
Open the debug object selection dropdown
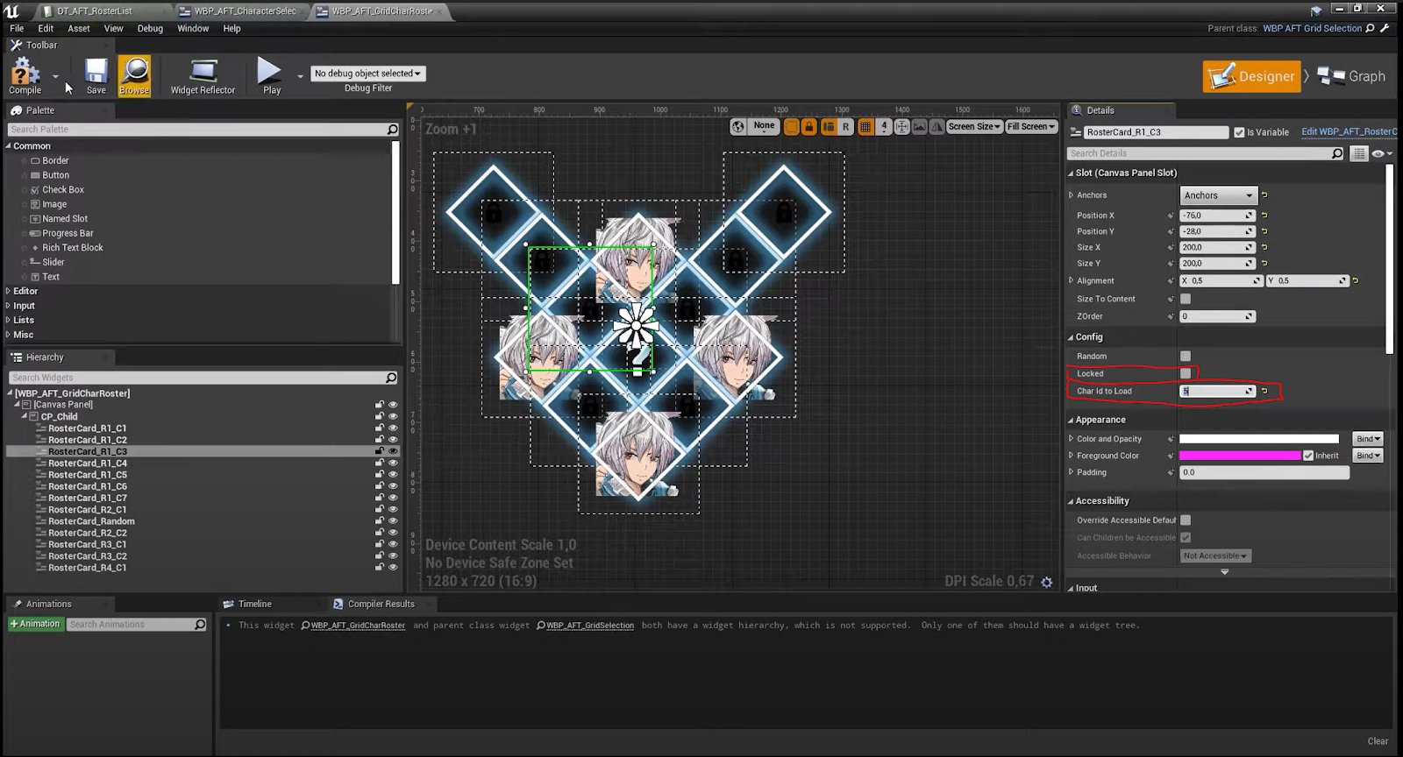[367, 74]
